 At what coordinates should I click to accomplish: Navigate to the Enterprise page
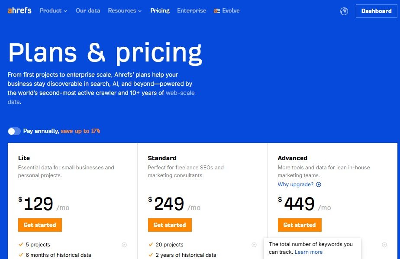click(191, 11)
